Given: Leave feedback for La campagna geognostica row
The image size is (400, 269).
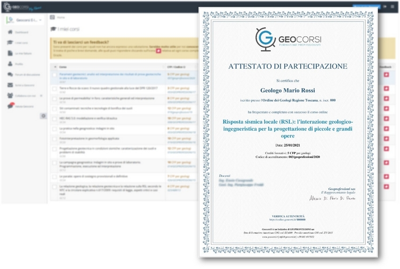Looking at the screenshot, I should point(386,163).
